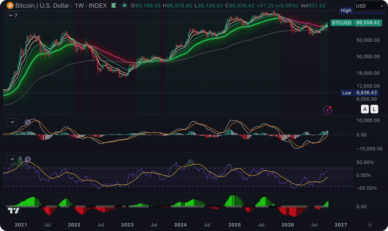388x231 pixels.
Task: Click the open value O85,186.43
Action: point(146,5)
